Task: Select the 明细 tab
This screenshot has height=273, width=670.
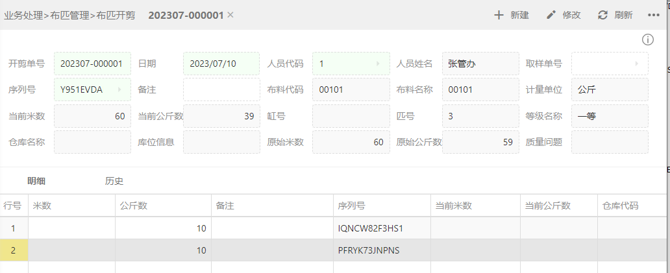Action: (36, 181)
